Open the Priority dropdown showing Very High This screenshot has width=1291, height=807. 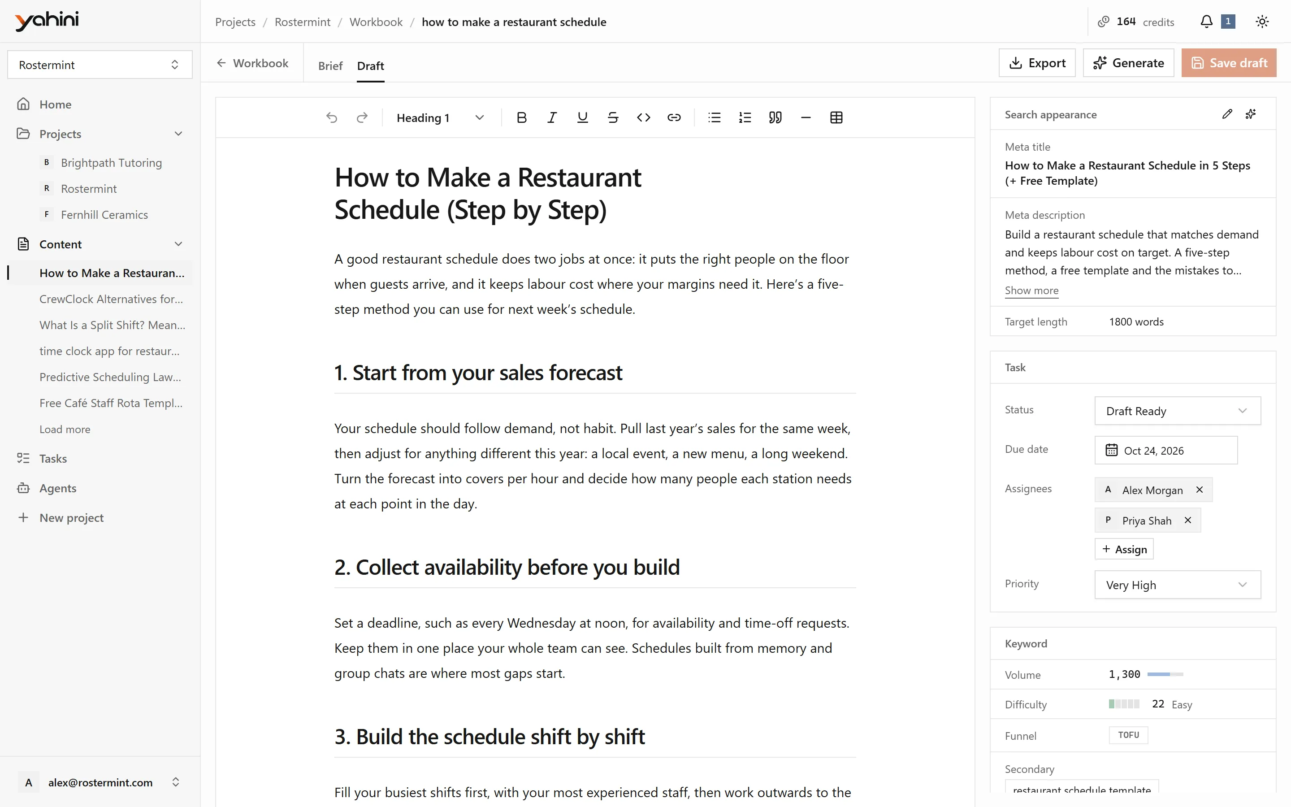(1178, 585)
